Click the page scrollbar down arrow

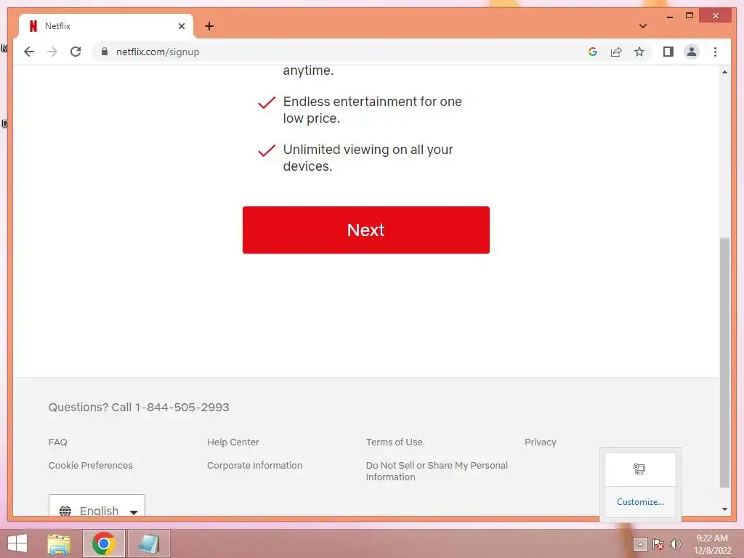click(x=724, y=509)
